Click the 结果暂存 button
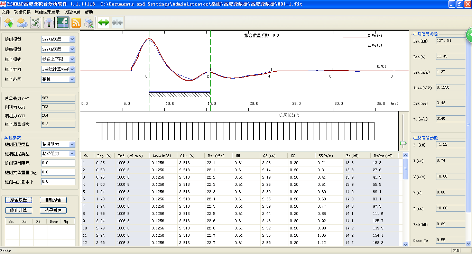 click(x=53, y=210)
